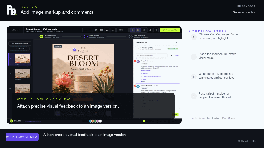The width and height of the screenshot is (264, 148).
Task: Click Jorge Ramirez's avatar
Action: point(138,86)
